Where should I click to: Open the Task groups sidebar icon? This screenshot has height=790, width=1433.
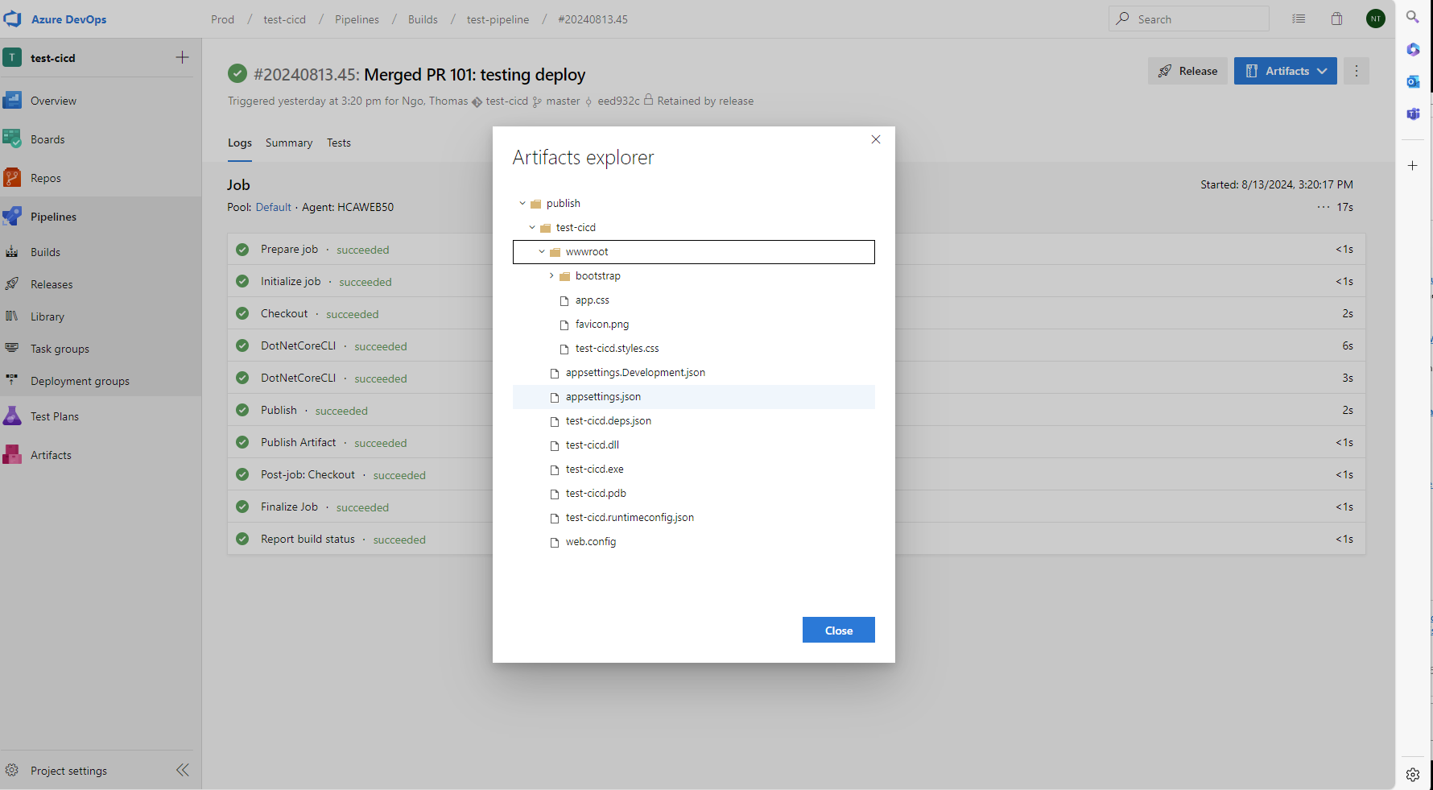12,349
